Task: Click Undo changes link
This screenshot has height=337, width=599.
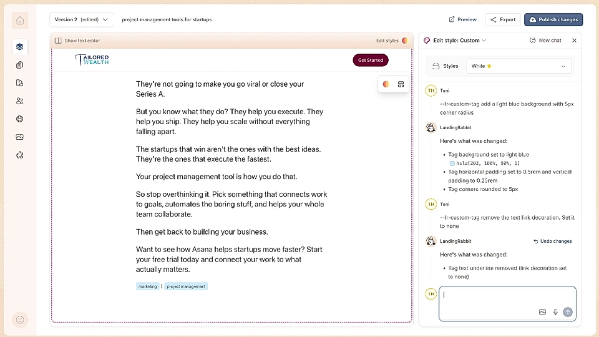Action: pyautogui.click(x=553, y=241)
